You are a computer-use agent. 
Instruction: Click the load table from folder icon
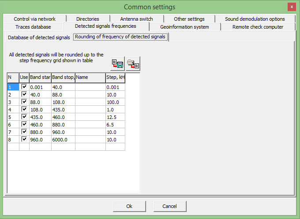(x=133, y=64)
